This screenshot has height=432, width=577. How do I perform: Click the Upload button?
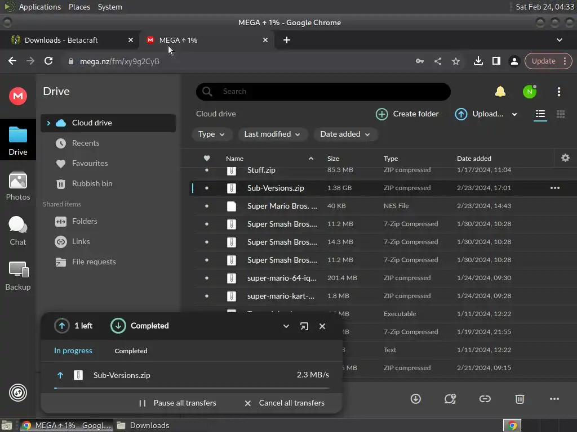[479, 114]
